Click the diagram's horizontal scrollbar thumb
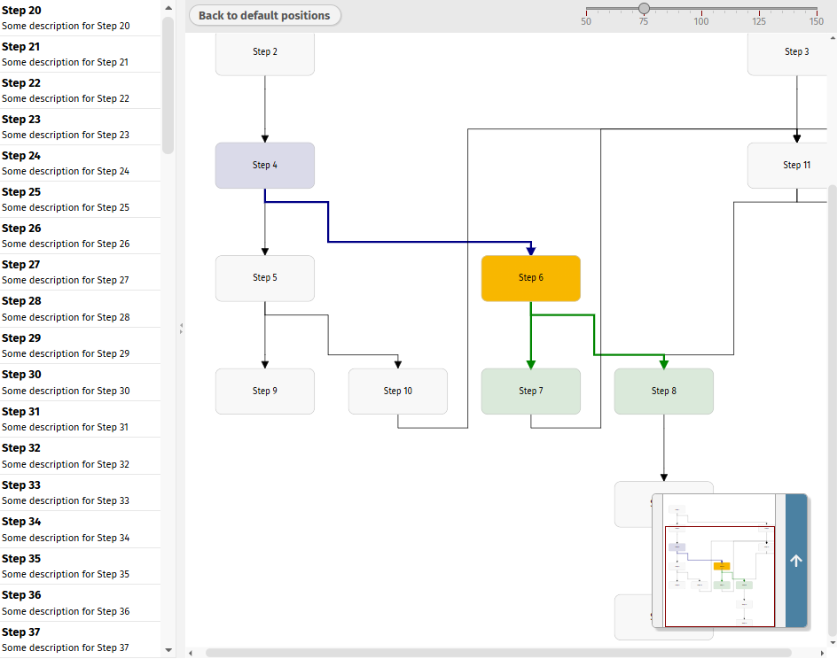The width and height of the screenshot is (837, 659). tap(497, 653)
